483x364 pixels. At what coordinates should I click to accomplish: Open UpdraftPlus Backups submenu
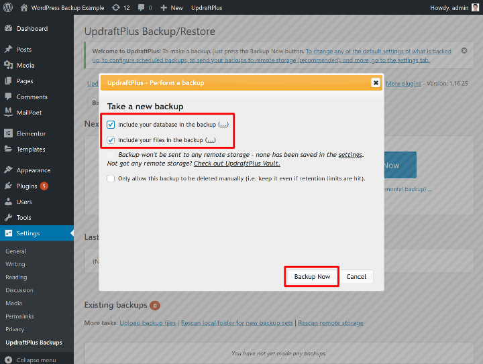(34, 342)
